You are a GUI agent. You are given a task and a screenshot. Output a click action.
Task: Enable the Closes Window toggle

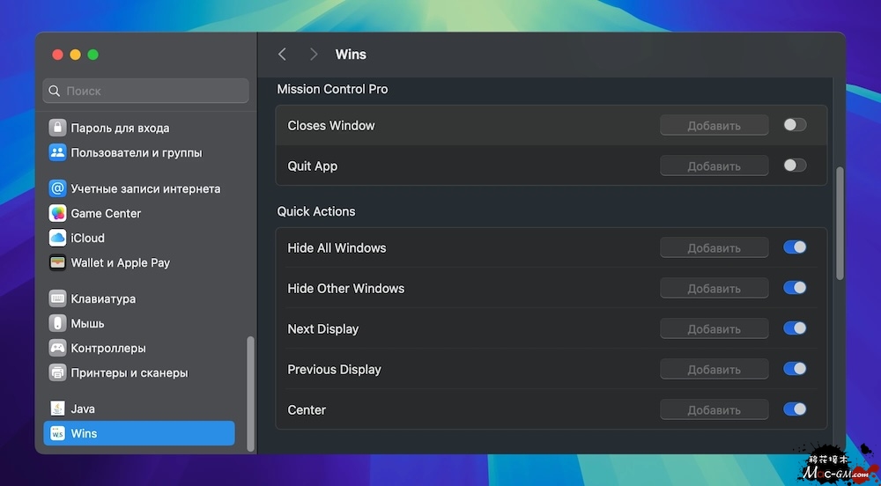(x=794, y=125)
